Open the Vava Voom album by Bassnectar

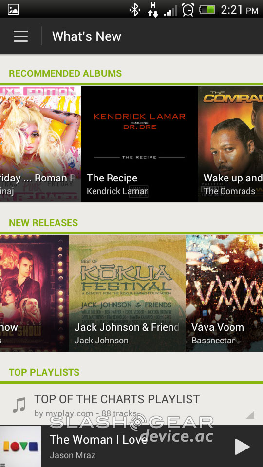pyautogui.click(x=224, y=293)
